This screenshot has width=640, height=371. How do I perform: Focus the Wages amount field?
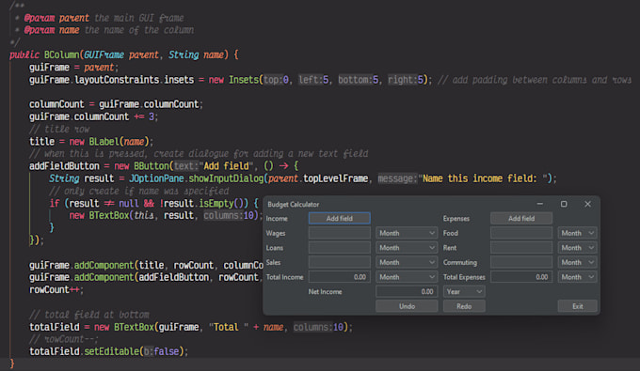(x=339, y=233)
